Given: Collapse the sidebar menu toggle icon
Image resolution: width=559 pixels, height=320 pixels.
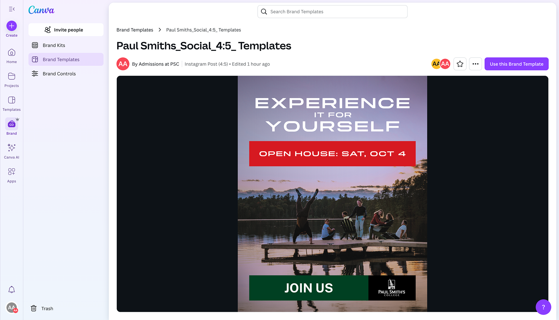Looking at the screenshot, I should coord(12,9).
